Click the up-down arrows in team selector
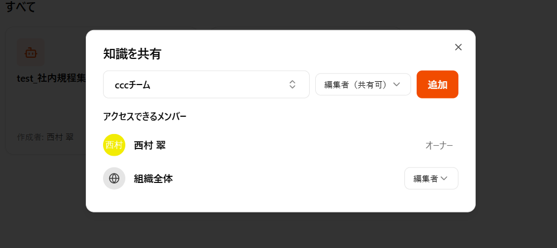This screenshot has width=557, height=248. (292, 85)
